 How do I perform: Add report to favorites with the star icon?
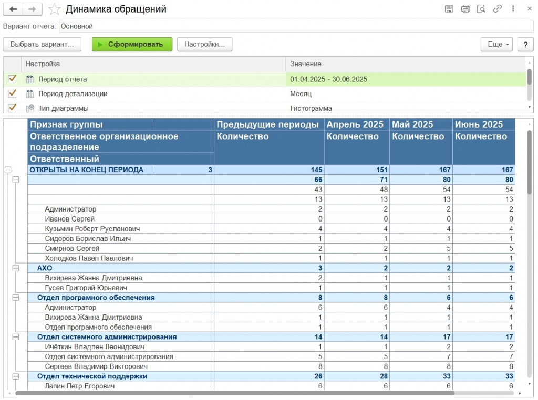(54, 9)
